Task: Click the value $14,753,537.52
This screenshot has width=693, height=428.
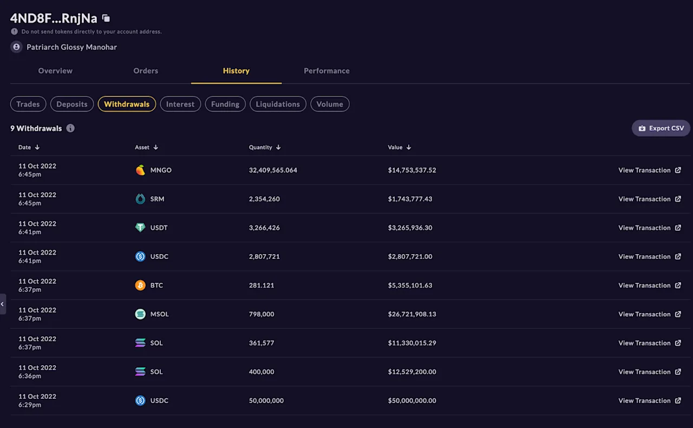Action: (412, 170)
